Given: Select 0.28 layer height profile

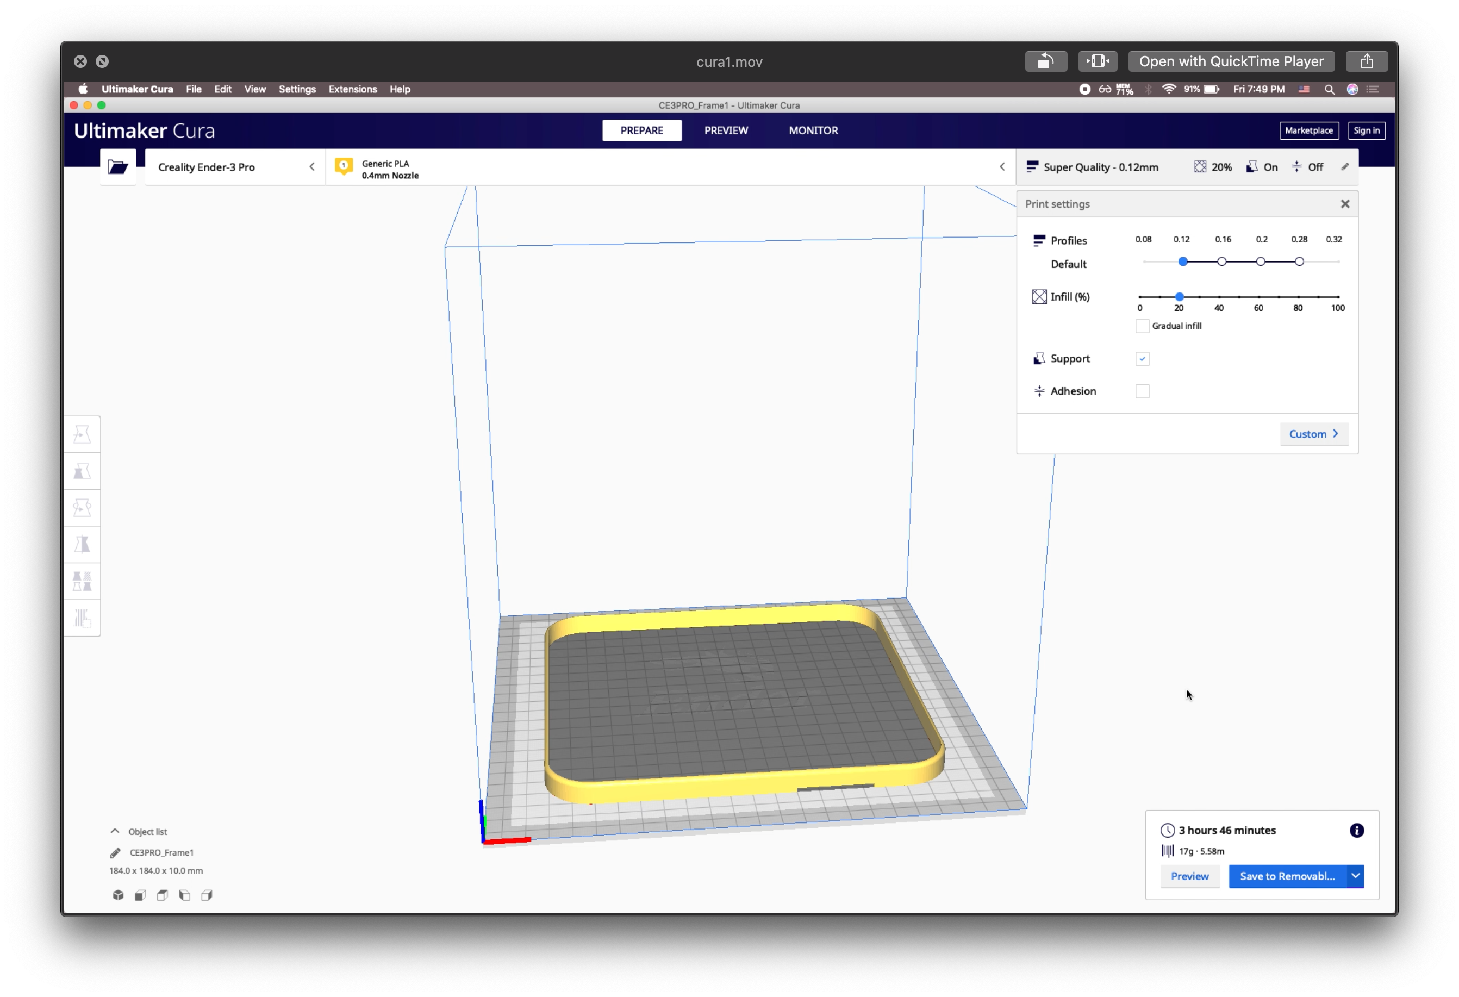Looking at the screenshot, I should 1299,262.
